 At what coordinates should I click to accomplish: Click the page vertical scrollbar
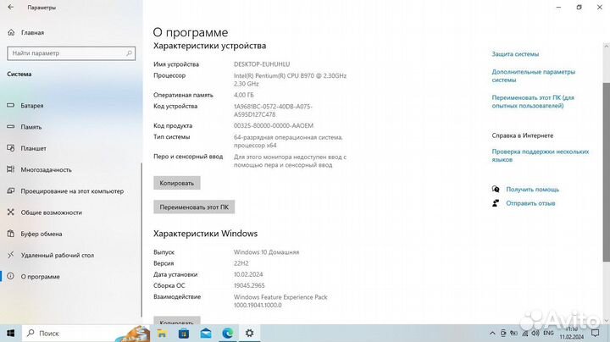tap(606, 172)
